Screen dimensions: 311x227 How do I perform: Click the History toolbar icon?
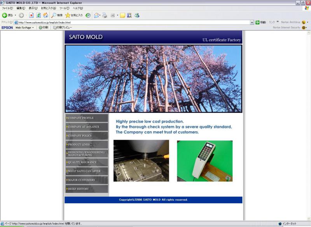pos(88,15)
